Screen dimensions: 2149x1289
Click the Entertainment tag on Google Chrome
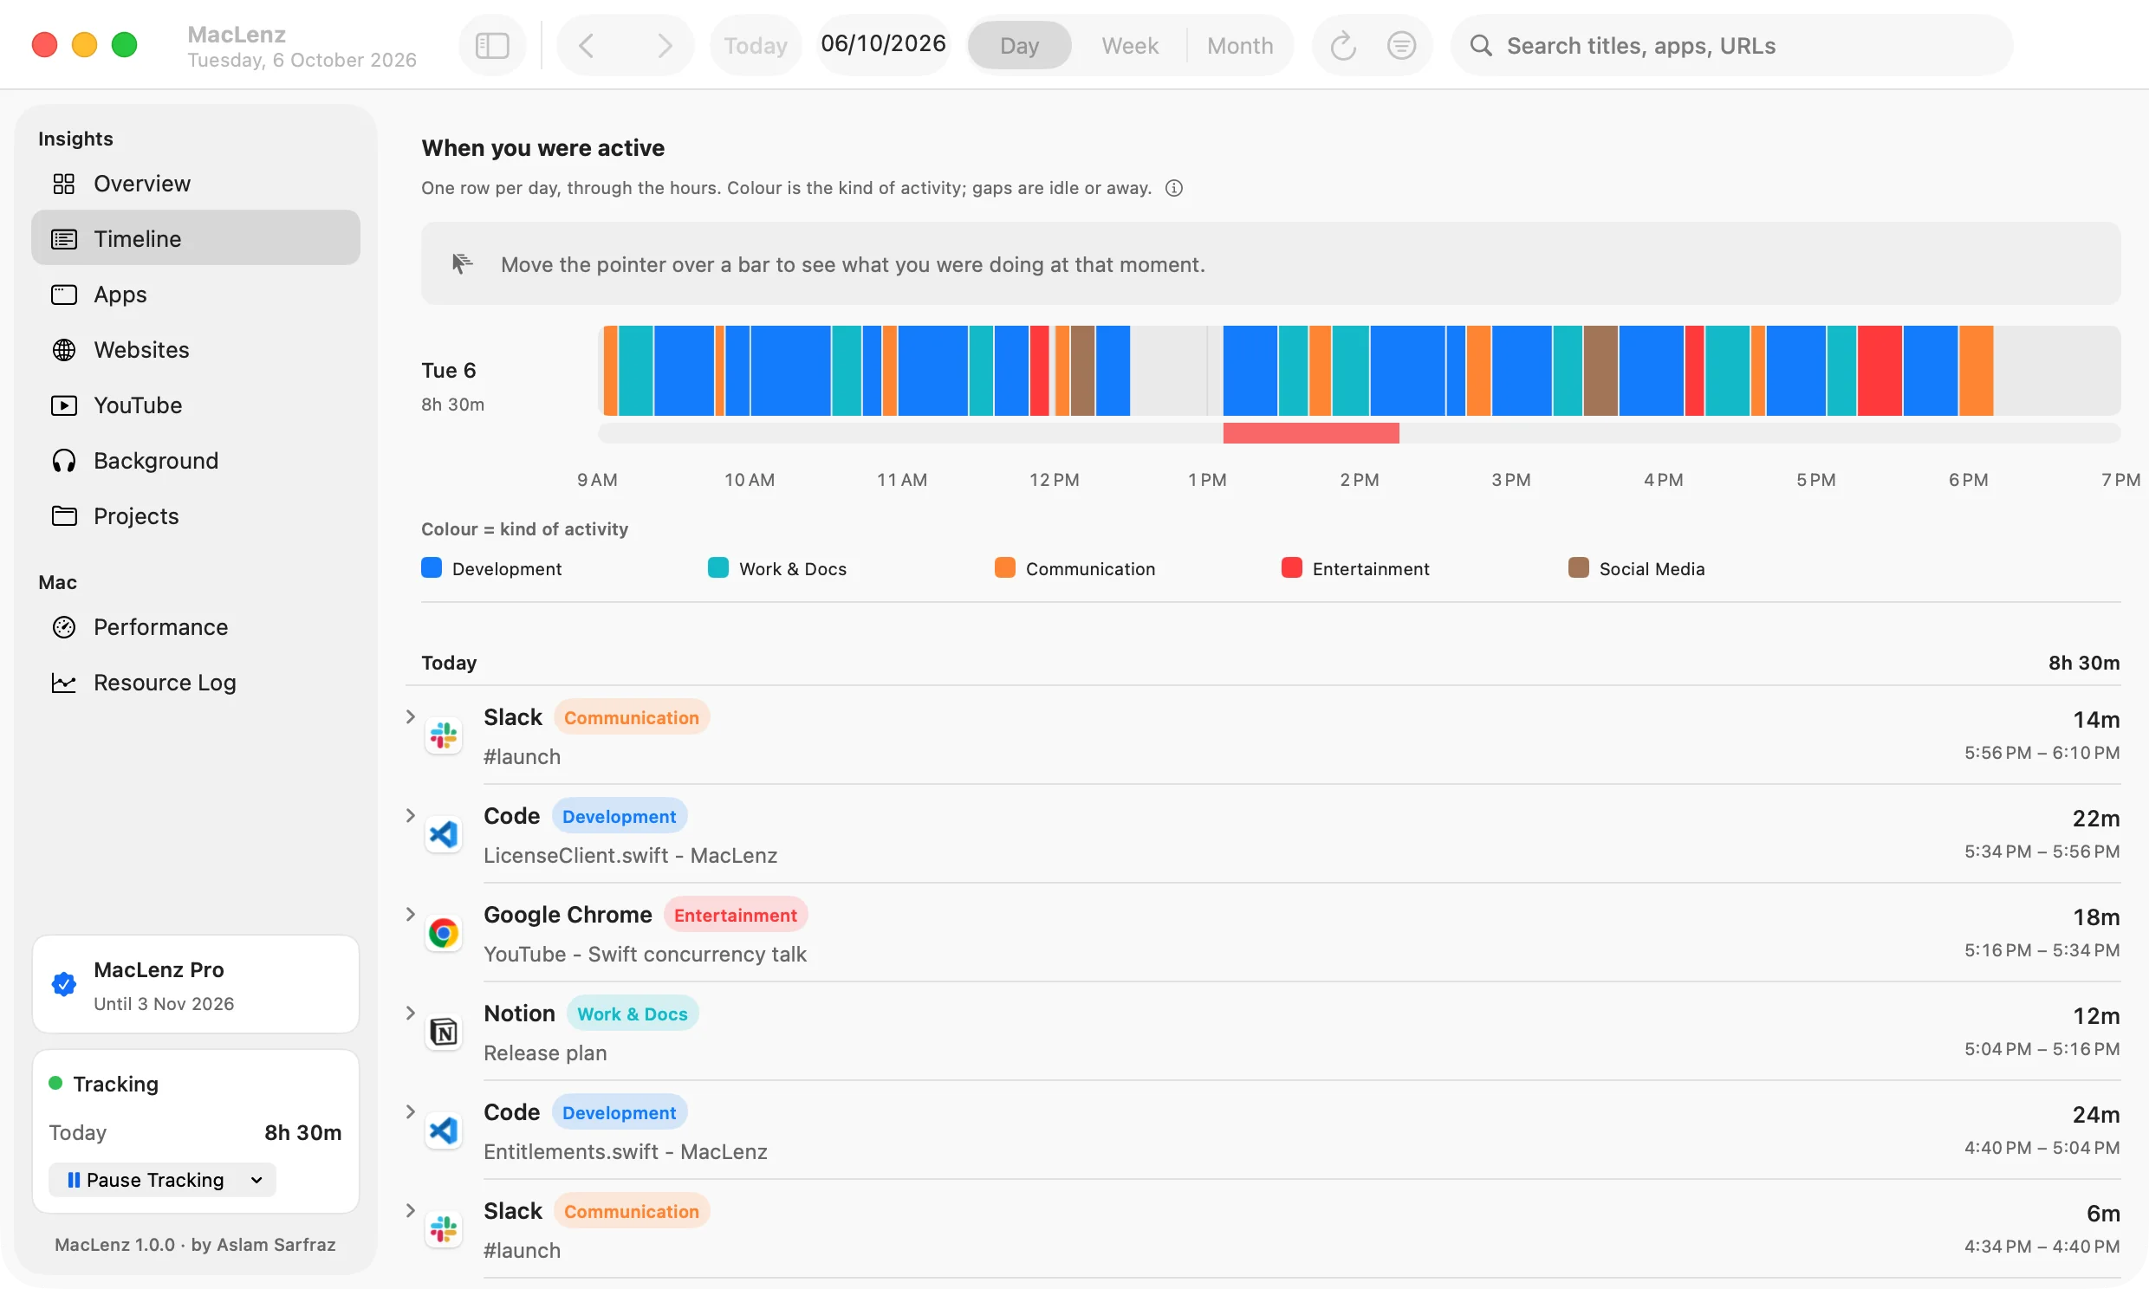[735, 915]
